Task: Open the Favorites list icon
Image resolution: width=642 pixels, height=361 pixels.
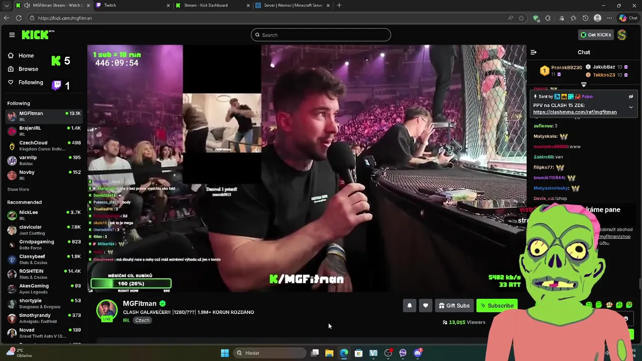Action: pos(573,18)
